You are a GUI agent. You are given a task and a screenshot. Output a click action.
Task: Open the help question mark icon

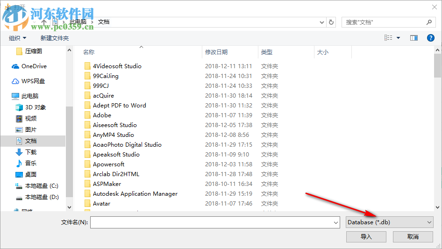pos(430,38)
